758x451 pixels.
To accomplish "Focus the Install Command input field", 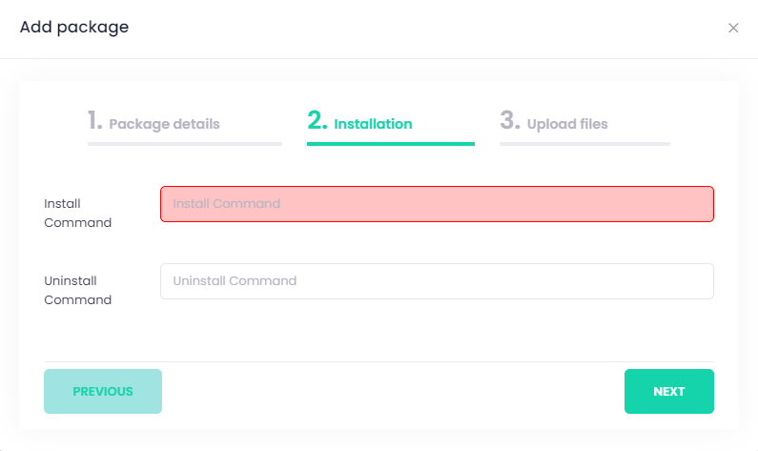I will click(437, 204).
